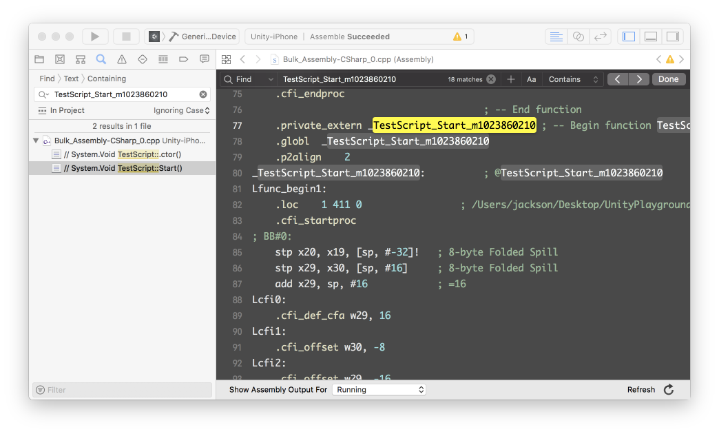Open the Project navigator folder icon
Screen dimensions: 719x434
[39, 59]
